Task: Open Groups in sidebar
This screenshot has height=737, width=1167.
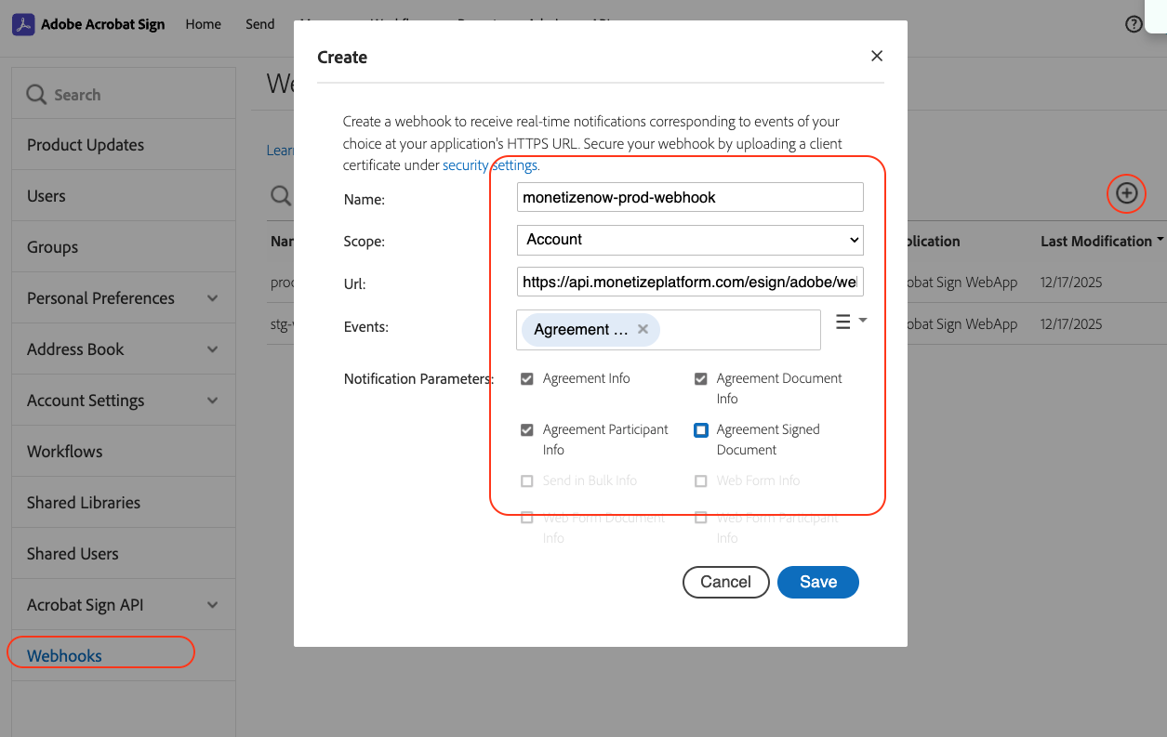Action: pyautogui.click(x=124, y=247)
